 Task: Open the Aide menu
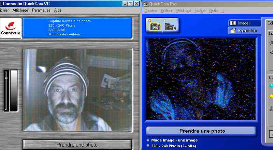click(58, 10)
